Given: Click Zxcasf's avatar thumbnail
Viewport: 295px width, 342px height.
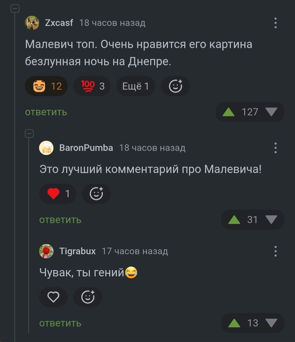Looking at the screenshot, I should [32, 23].
